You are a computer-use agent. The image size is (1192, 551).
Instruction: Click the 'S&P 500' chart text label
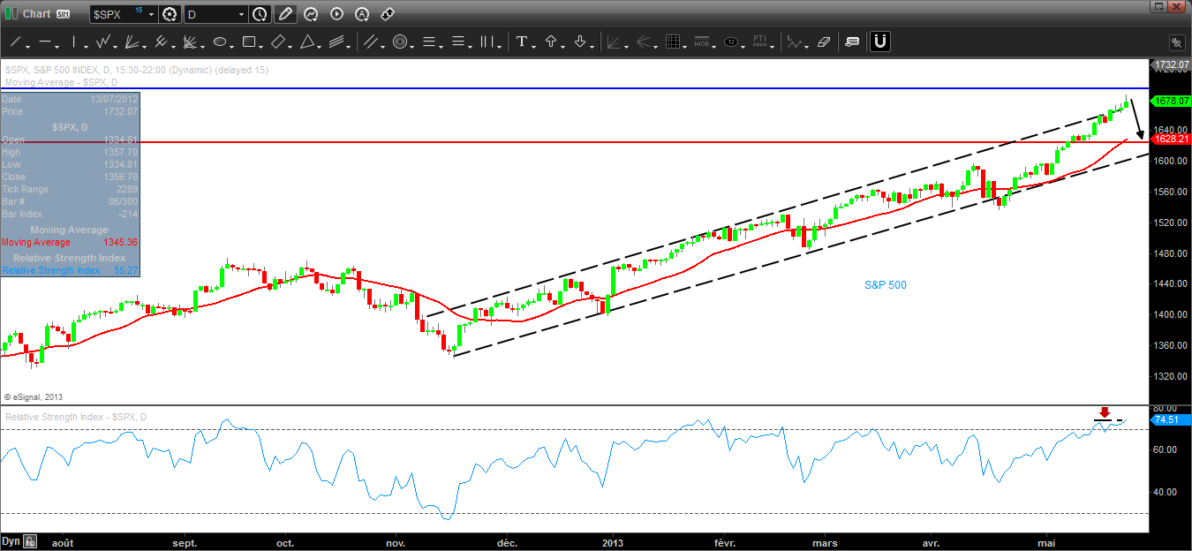(x=885, y=285)
